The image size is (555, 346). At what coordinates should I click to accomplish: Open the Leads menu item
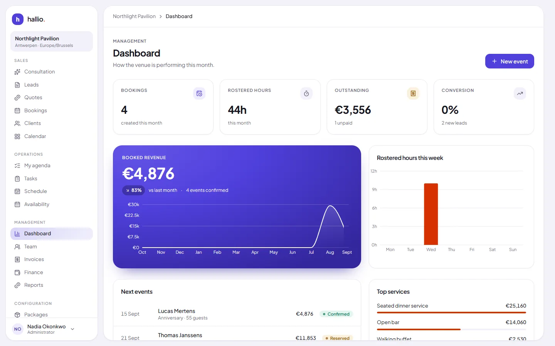(52, 85)
